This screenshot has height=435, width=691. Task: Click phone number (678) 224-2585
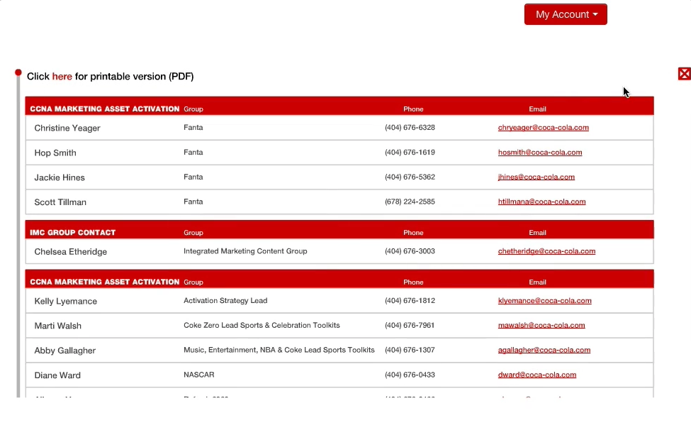[x=410, y=202]
